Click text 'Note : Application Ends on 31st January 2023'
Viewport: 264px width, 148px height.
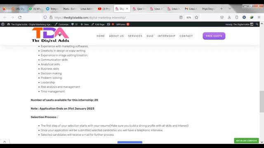(x=62, y=109)
